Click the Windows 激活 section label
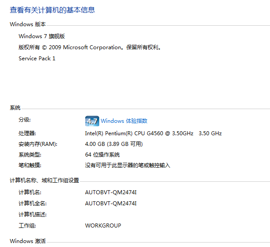 28,241
